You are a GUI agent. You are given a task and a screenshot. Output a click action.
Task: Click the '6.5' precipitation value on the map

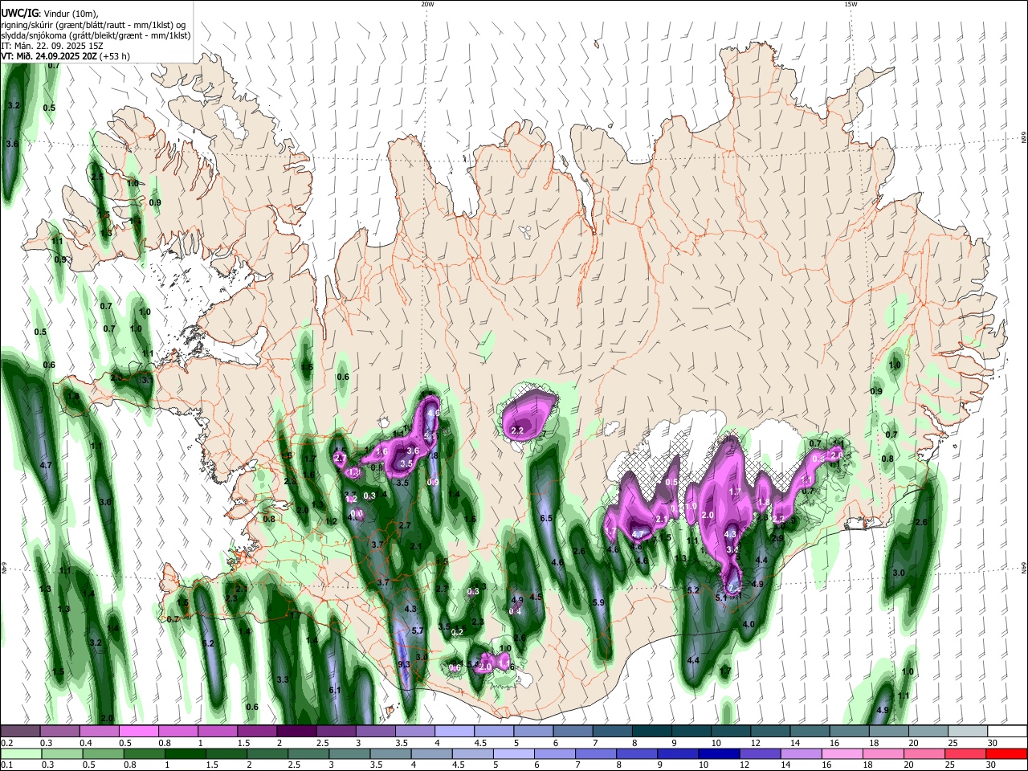click(x=547, y=519)
